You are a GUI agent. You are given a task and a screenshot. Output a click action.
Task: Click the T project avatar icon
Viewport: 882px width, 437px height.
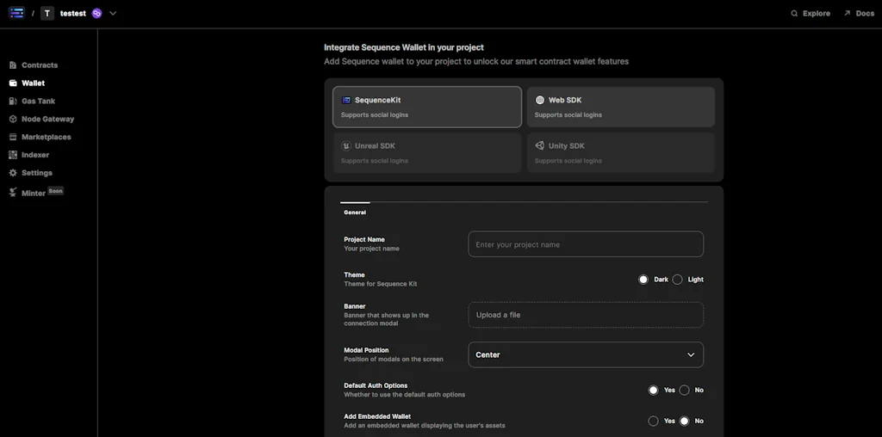click(47, 13)
